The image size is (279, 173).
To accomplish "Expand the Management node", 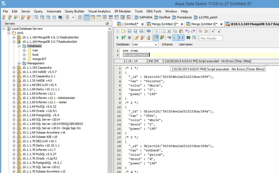I will pos(19,63).
